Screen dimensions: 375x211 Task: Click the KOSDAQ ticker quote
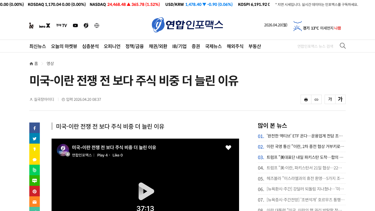(x=57, y=4)
